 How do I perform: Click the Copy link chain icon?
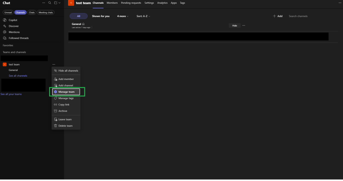(56, 105)
